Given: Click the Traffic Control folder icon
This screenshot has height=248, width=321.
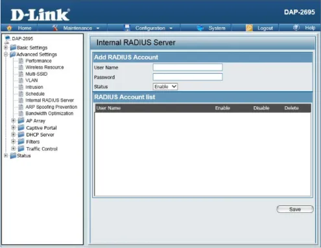Looking at the screenshot, I should [x=21, y=149].
